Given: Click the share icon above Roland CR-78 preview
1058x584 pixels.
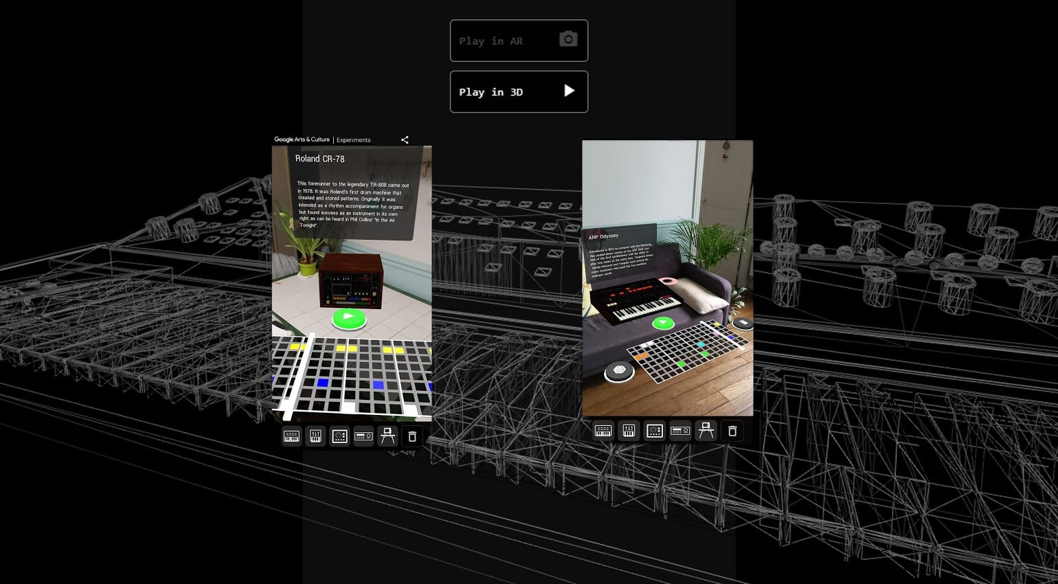Looking at the screenshot, I should click(405, 139).
